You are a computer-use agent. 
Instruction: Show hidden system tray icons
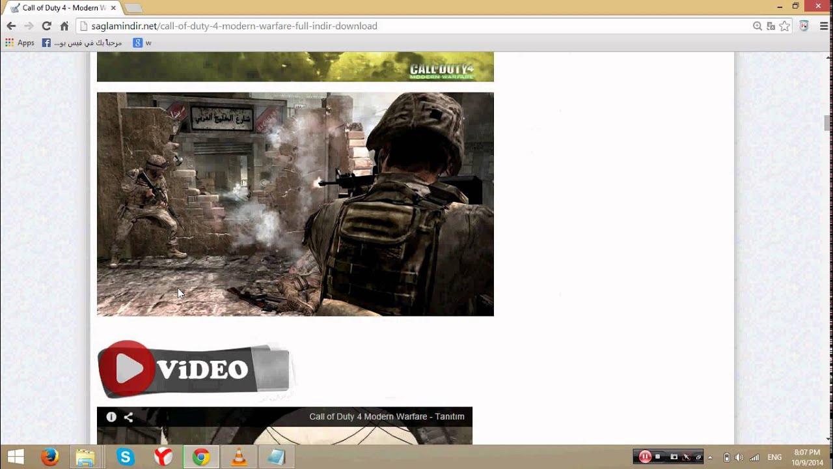(x=710, y=457)
